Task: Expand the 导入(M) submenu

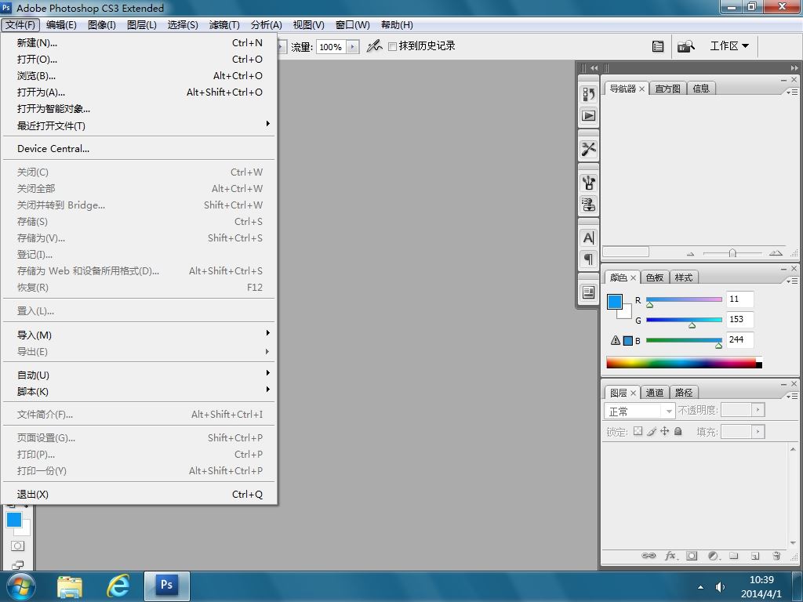Action: click(140, 335)
